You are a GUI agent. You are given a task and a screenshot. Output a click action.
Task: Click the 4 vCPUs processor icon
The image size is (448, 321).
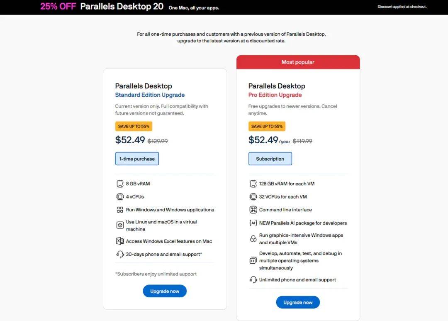coord(120,197)
